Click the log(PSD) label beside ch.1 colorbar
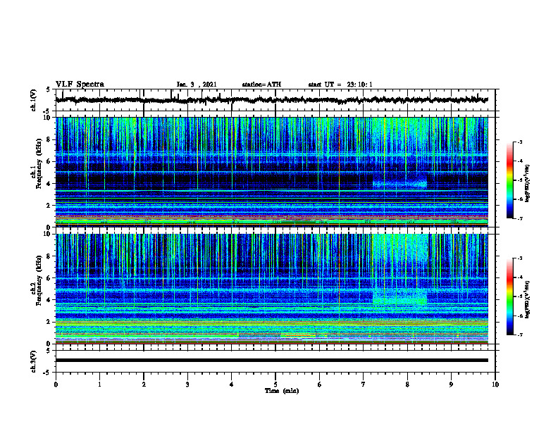 pyautogui.click(x=528, y=184)
